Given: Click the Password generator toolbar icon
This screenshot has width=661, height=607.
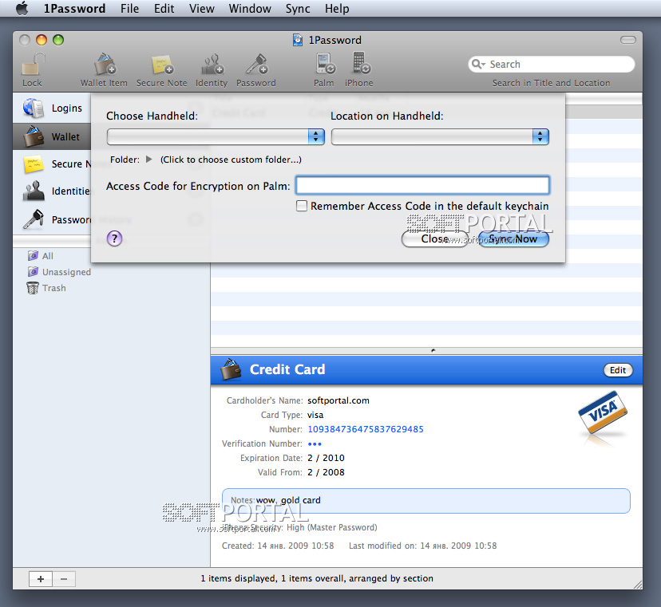Looking at the screenshot, I should tap(256, 65).
